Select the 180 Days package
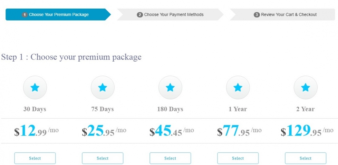338x165 pixels. click(x=170, y=158)
